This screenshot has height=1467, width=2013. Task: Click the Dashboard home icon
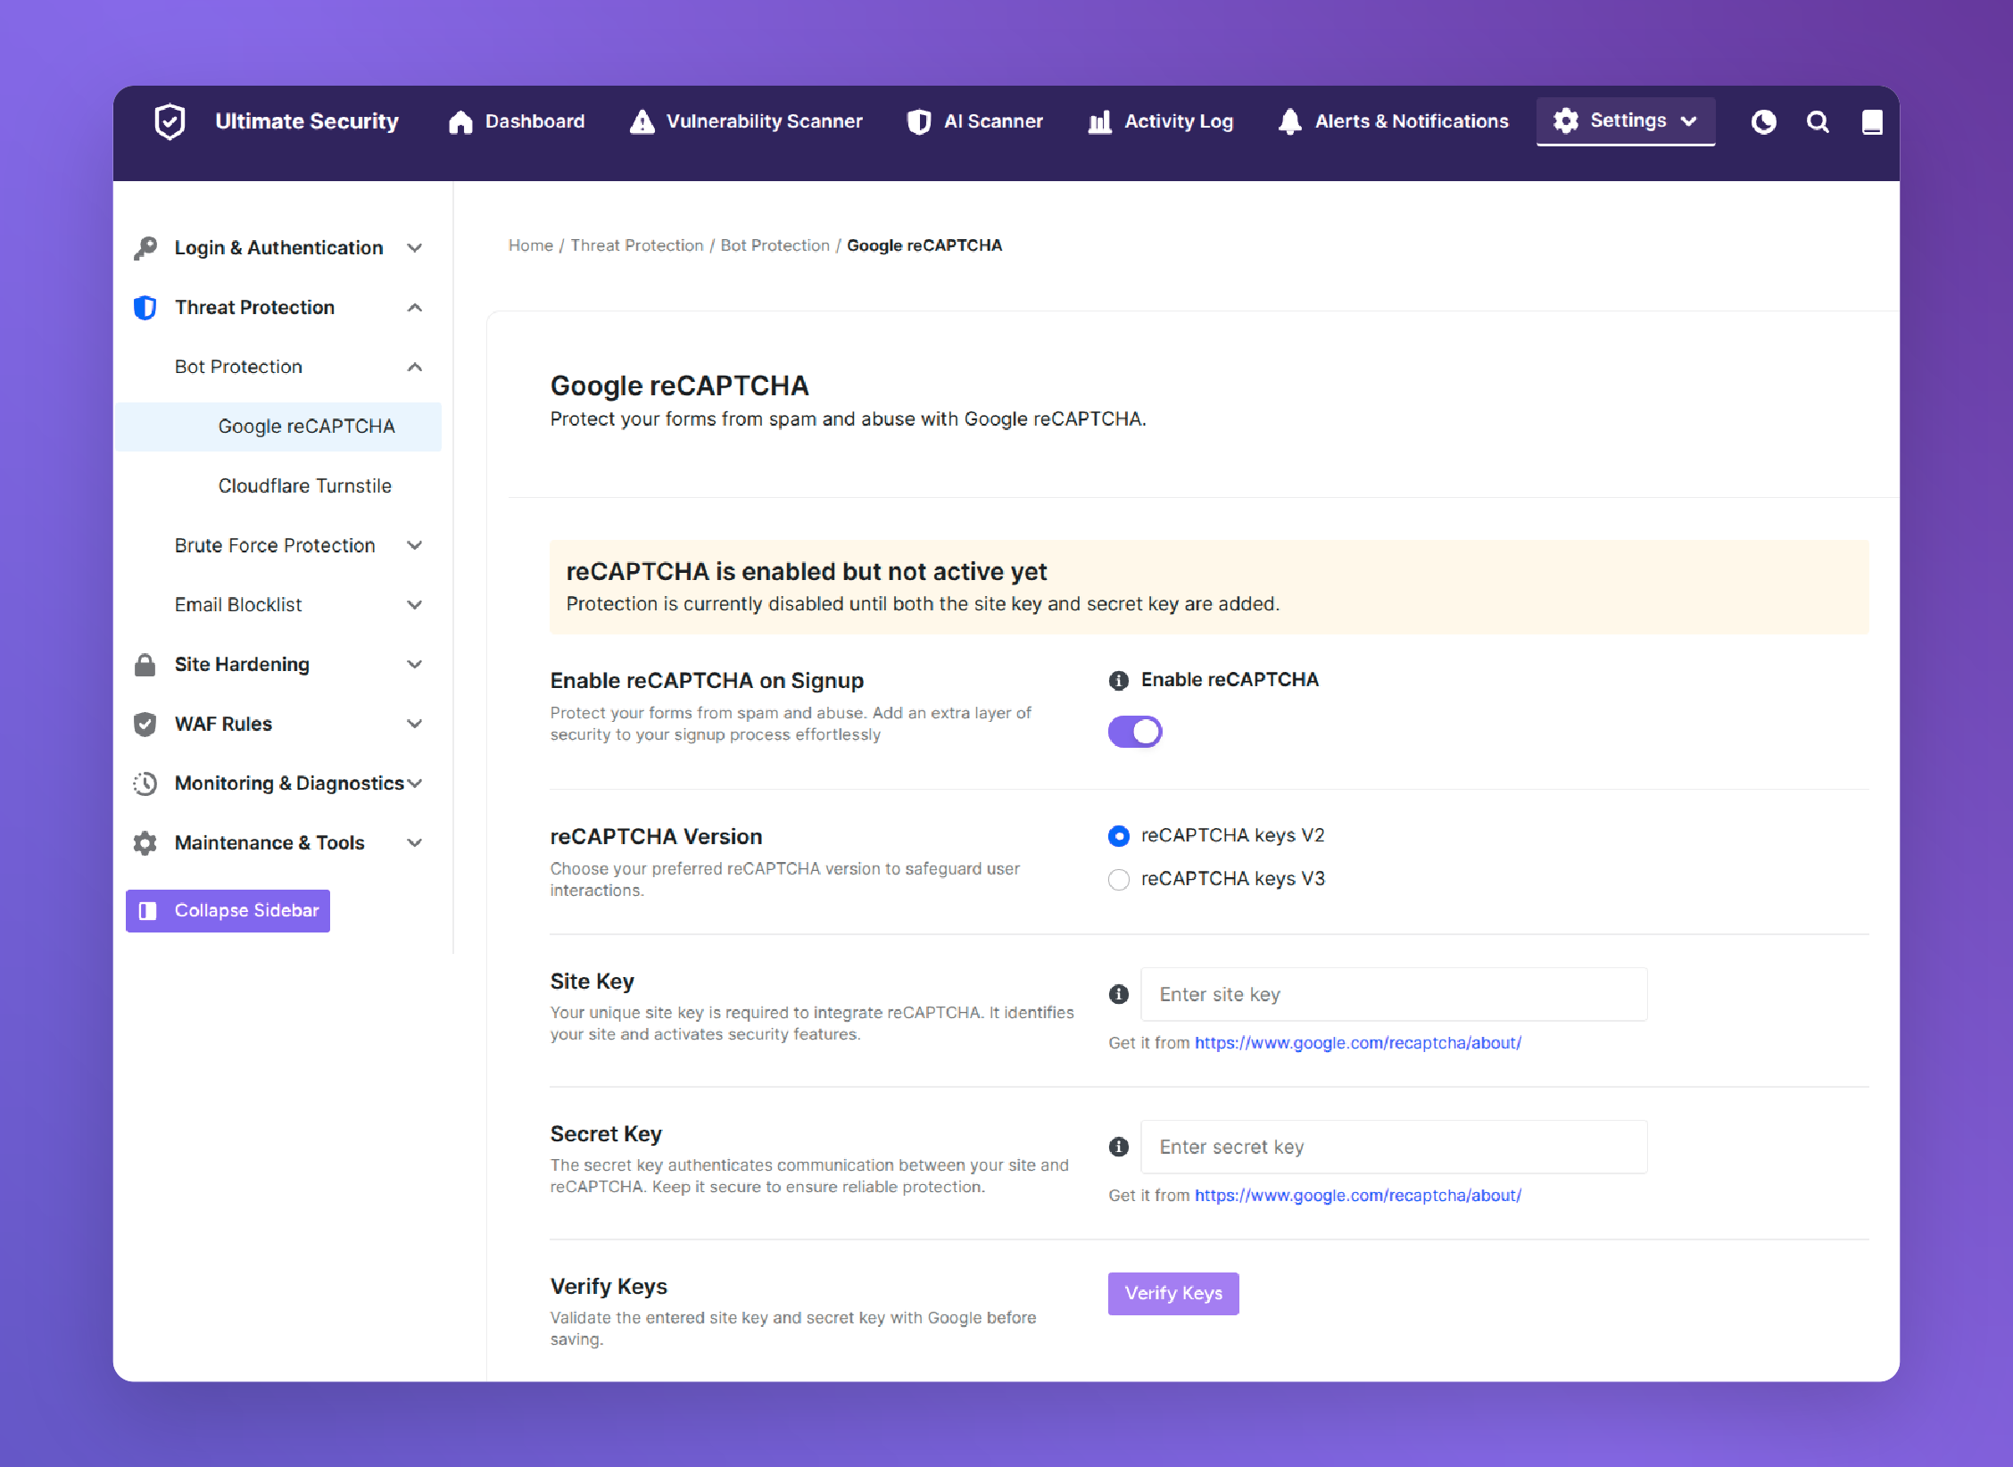click(x=460, y=122)
